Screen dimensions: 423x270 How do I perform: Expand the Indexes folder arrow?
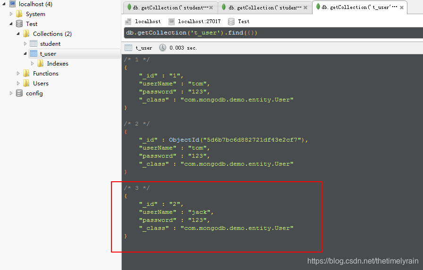33,64
